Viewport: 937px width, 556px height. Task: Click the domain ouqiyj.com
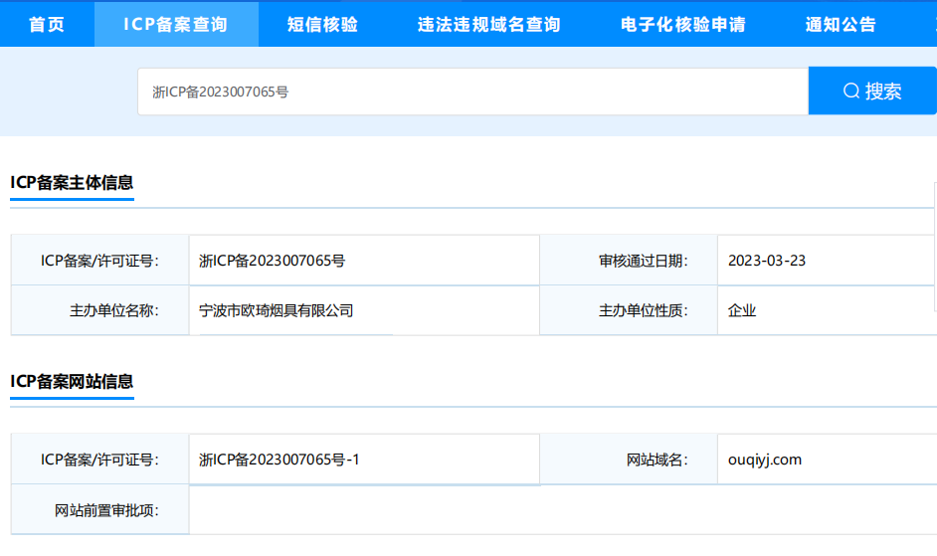tap(764, 460)
